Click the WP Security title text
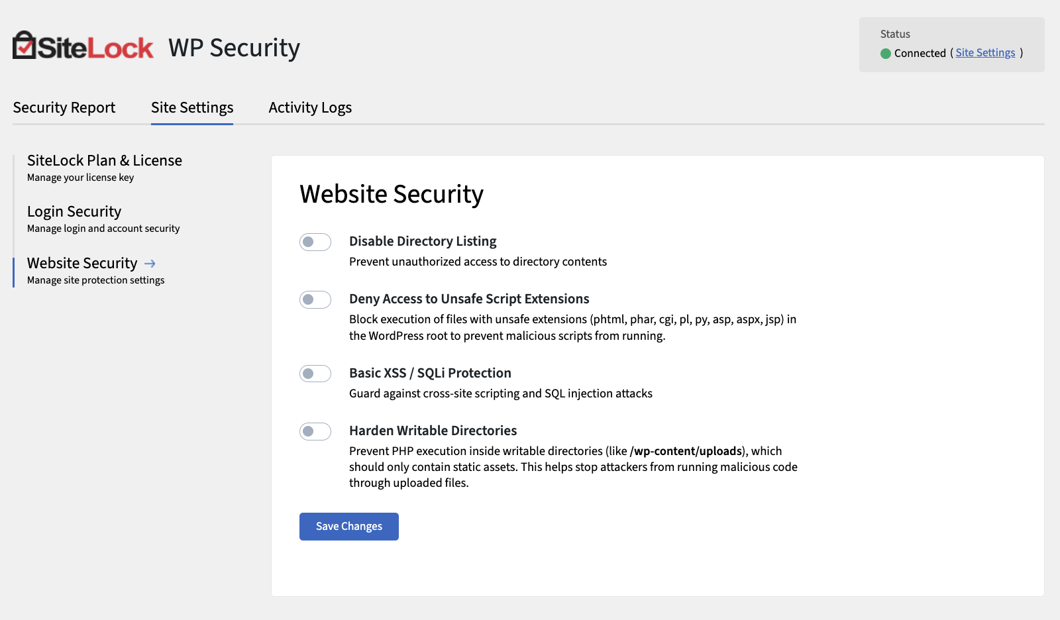 (234, 48)
